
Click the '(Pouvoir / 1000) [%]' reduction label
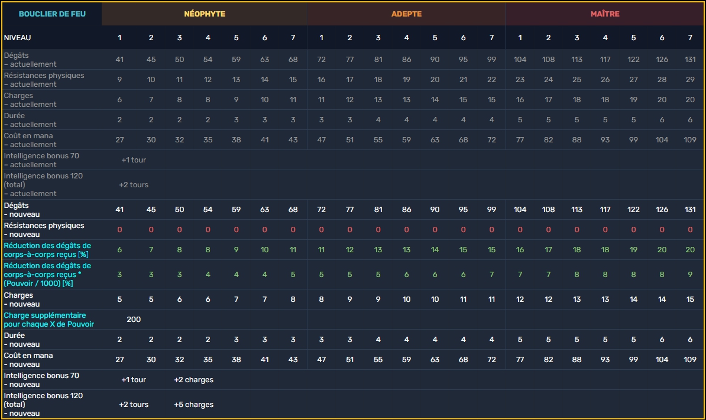pyautogui.click(x=47, y=274)
